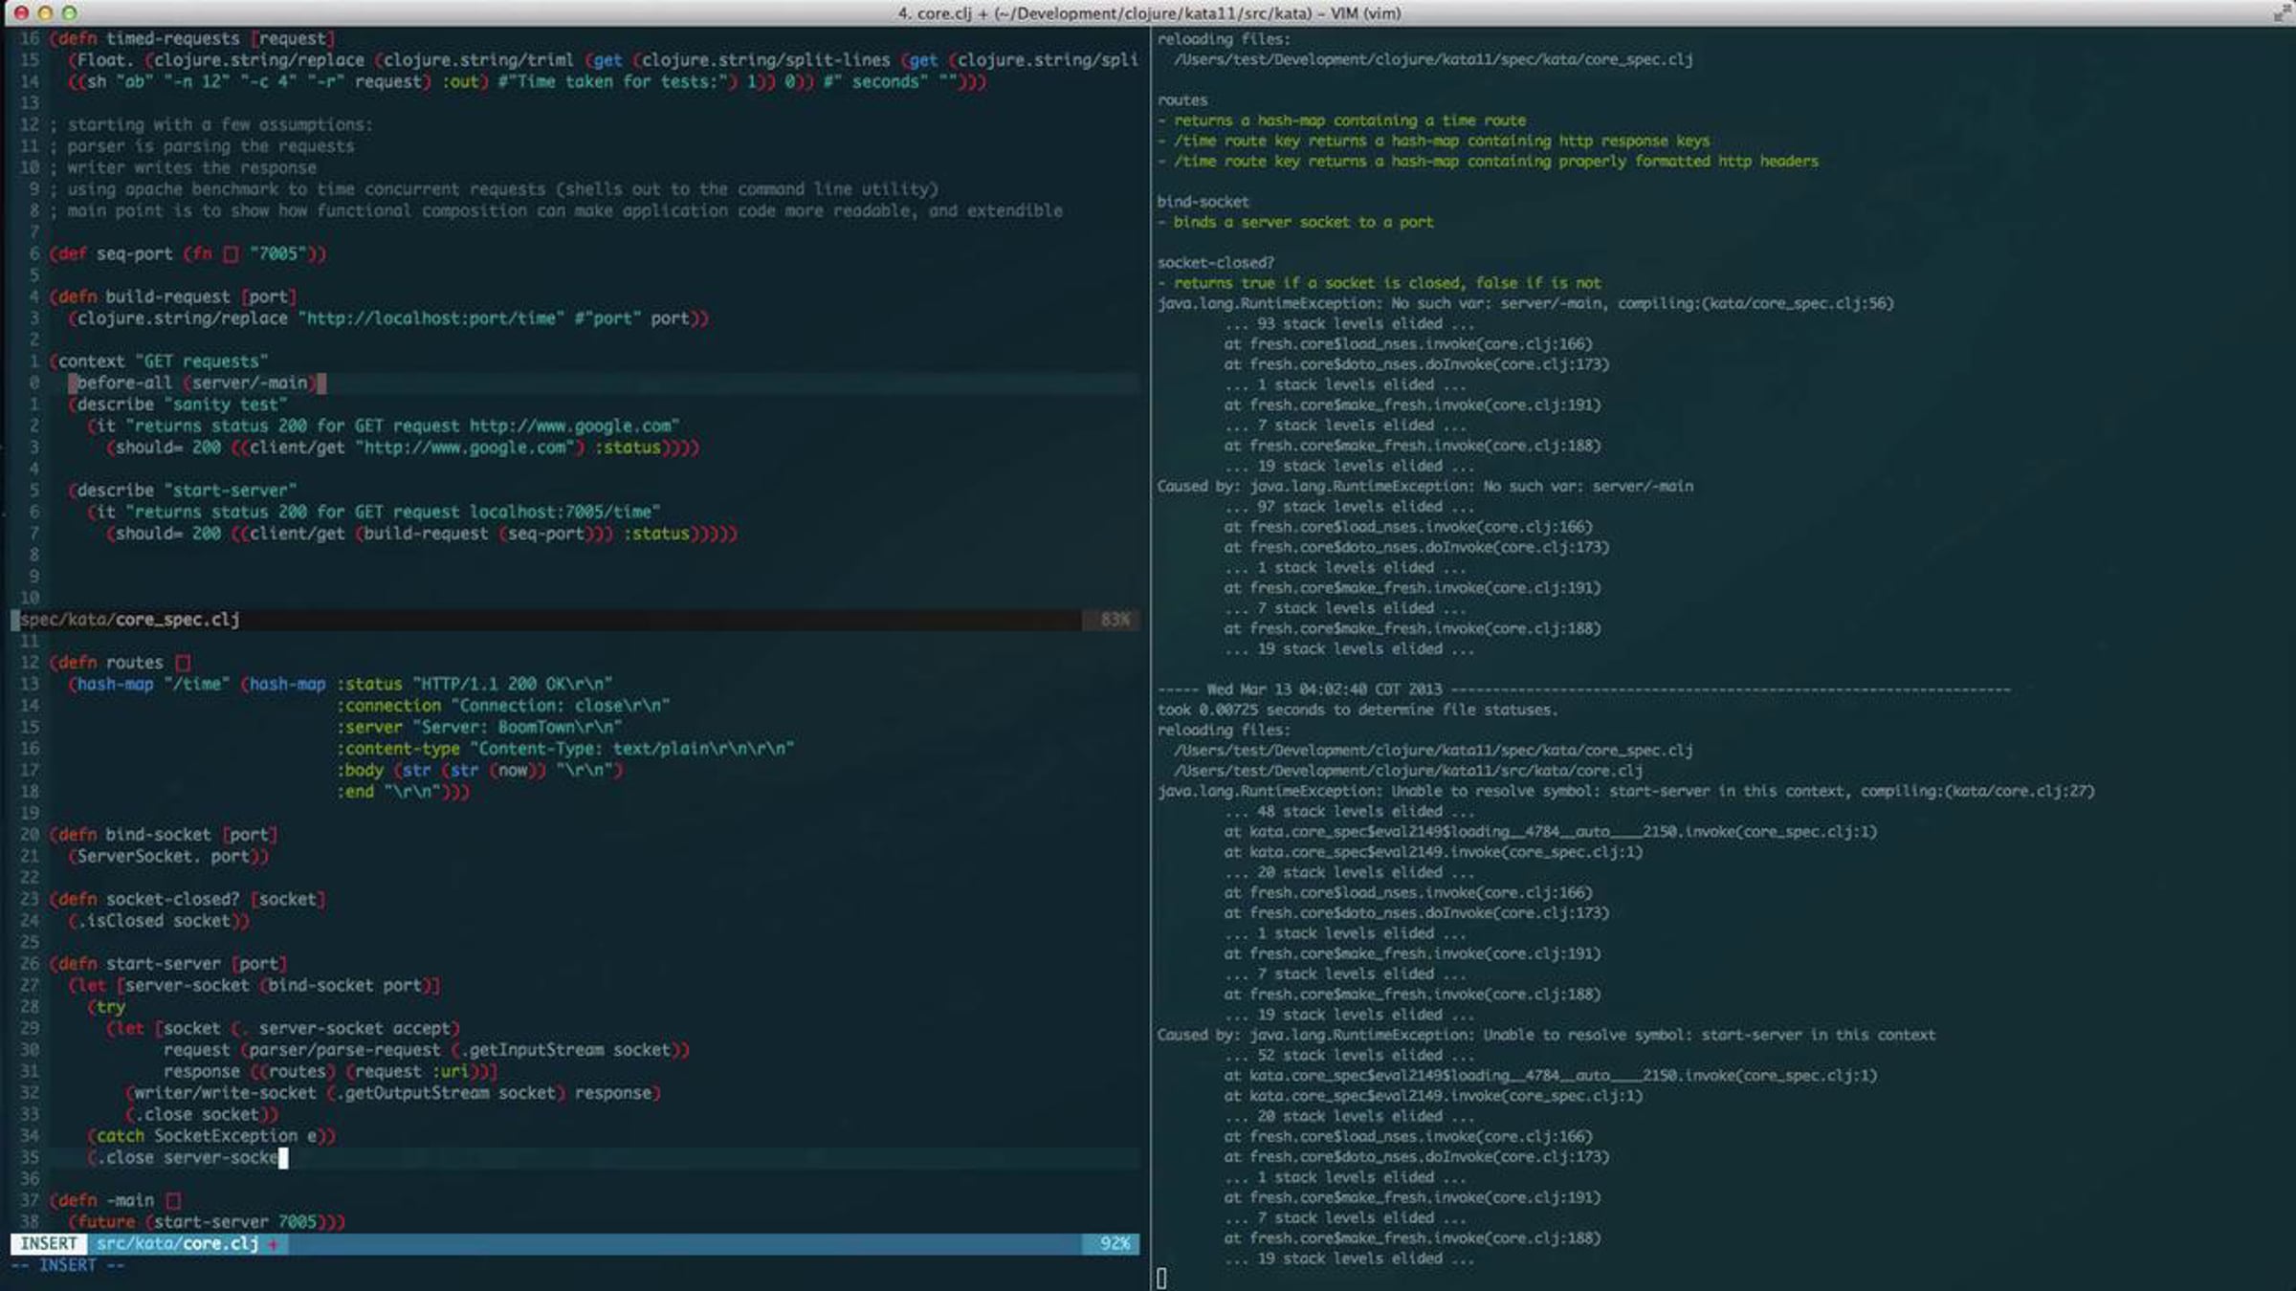Viewport: 2296px width, 1291px height.
Task: Click '(defn start-server [port]' line
Action: [168, 964]
